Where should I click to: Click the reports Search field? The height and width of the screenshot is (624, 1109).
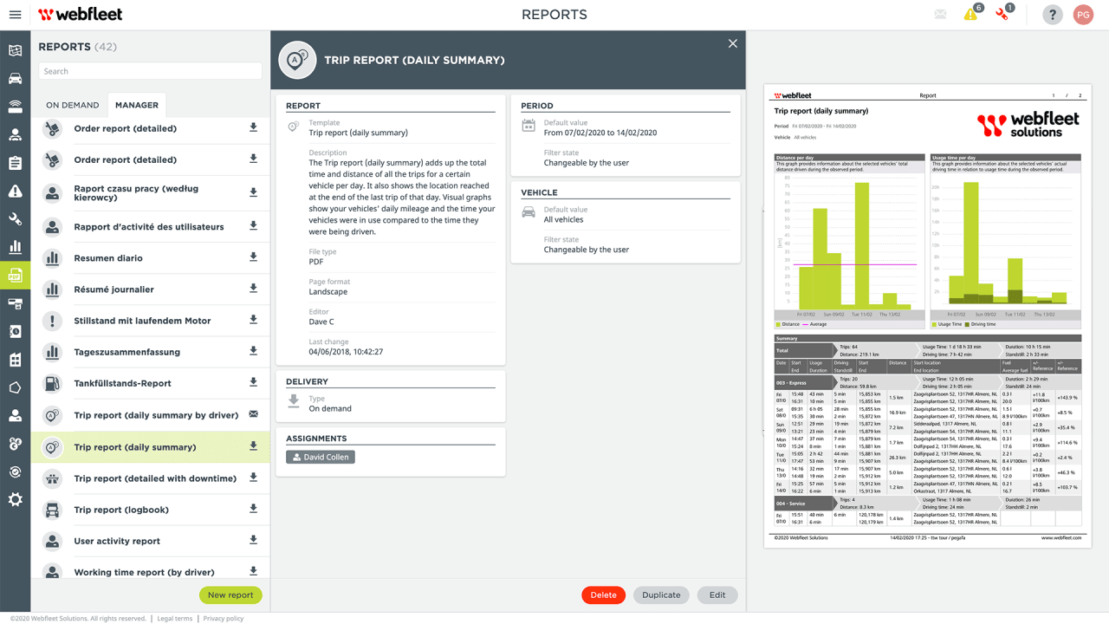pyautogui.click(x=150, y=71)
